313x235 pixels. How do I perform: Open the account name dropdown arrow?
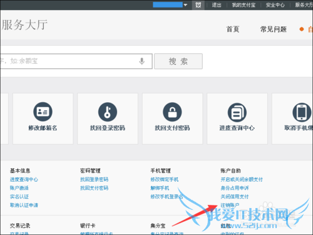185,5
